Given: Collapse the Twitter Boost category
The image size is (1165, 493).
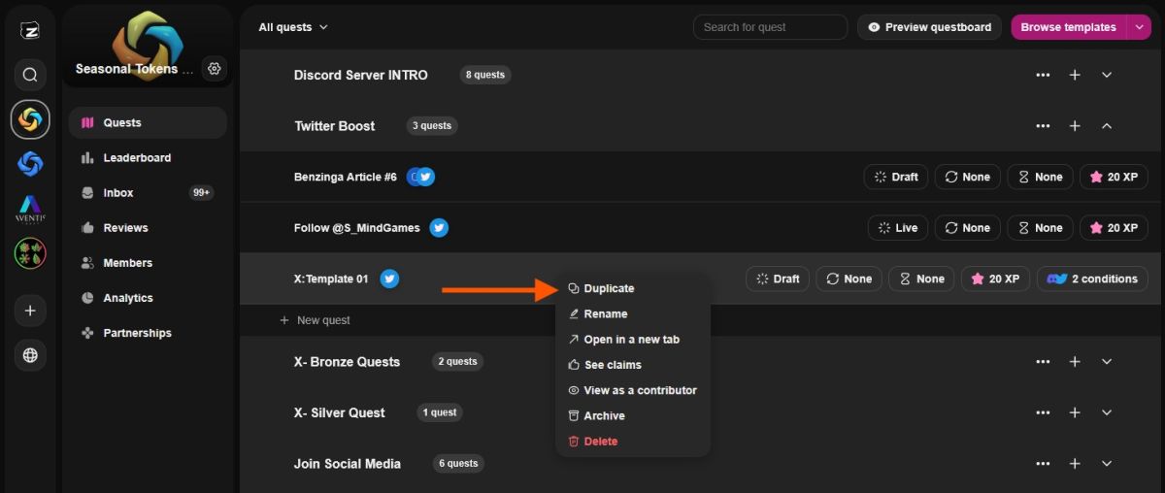Looking at the screenshot, I should point(1107,126).
